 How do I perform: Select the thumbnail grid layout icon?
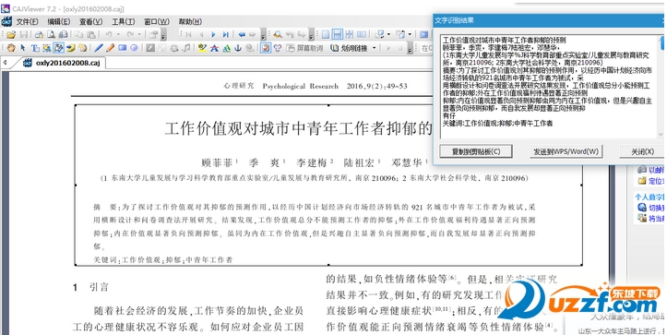coord(350,34)
